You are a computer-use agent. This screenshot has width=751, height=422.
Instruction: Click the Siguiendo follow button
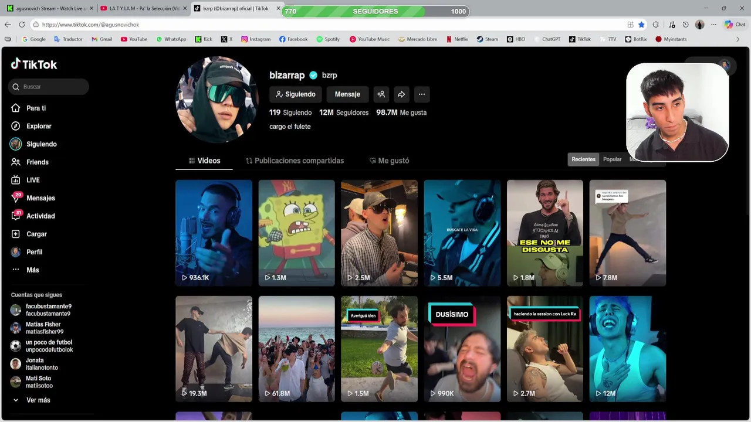[296, 94]
